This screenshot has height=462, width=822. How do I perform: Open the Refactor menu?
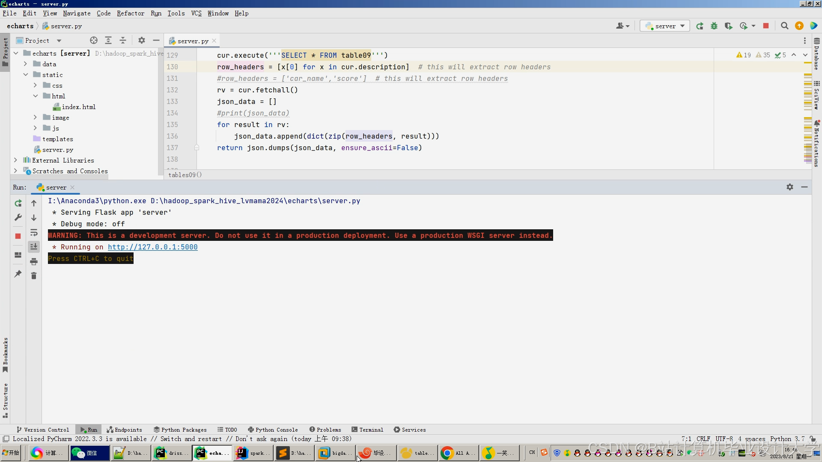tap(130, 13)
